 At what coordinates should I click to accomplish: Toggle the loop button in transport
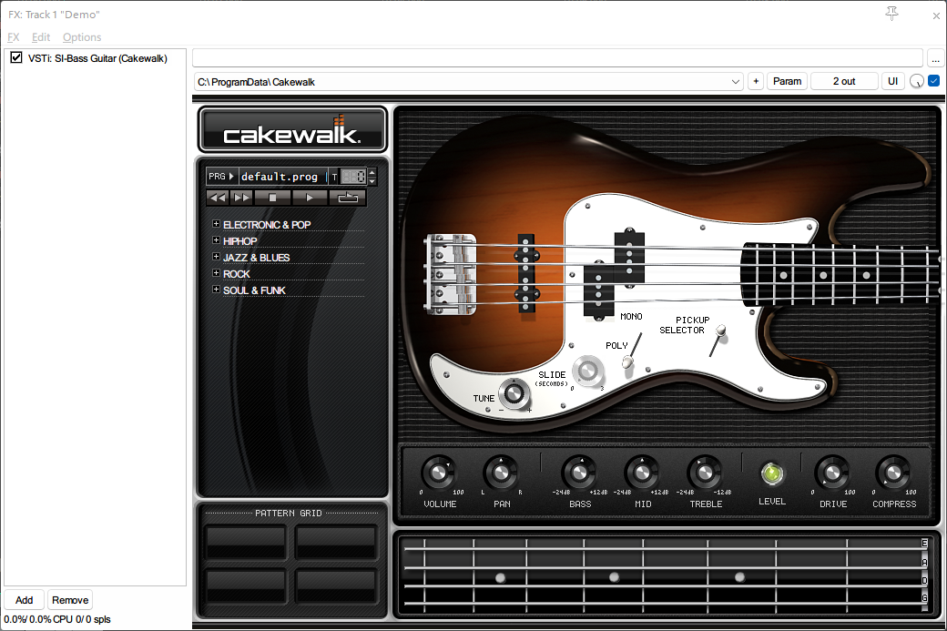(347, 198)
